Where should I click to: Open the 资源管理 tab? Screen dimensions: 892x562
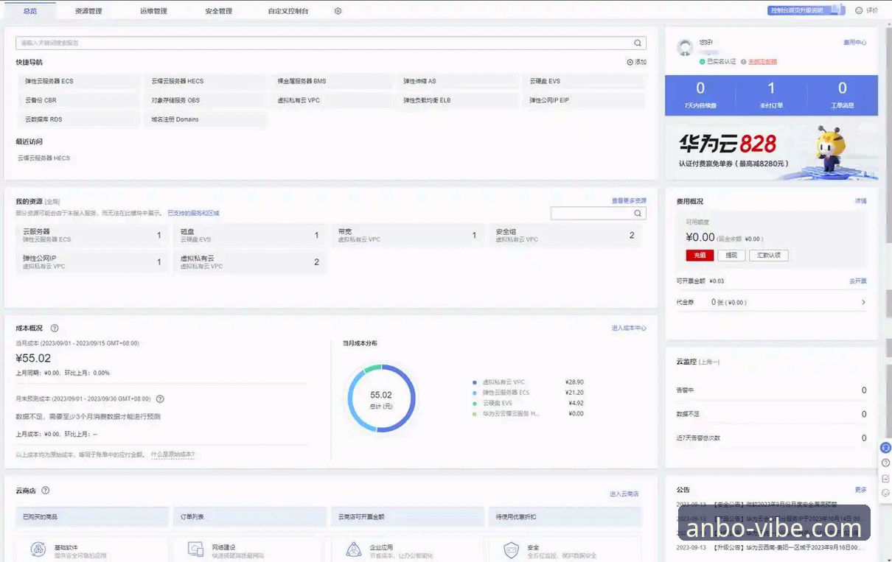click(x=88, y=11)
